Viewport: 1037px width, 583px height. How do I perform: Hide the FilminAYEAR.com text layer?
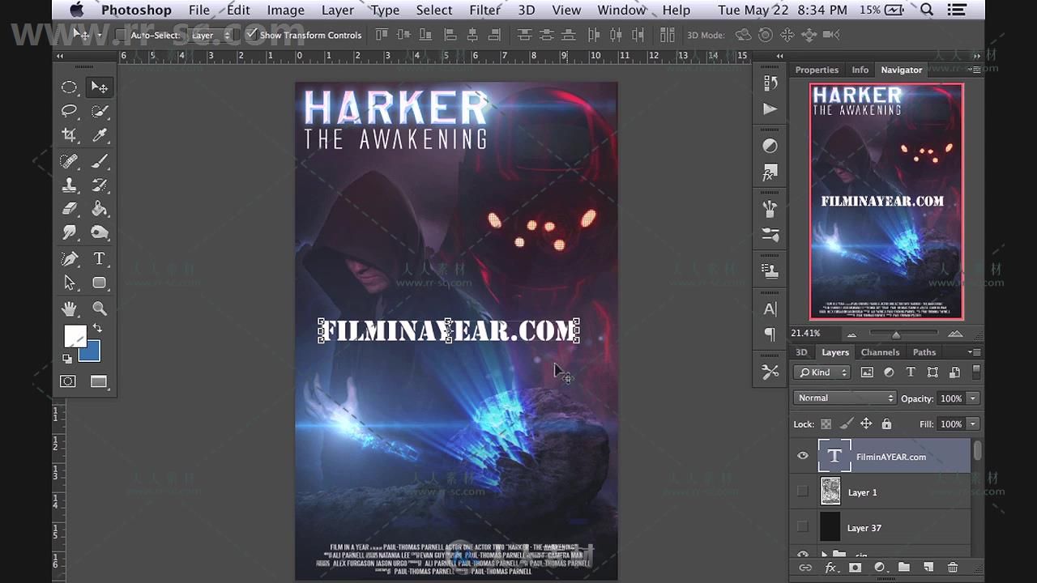pyautogui.click(x=803, y=456)
